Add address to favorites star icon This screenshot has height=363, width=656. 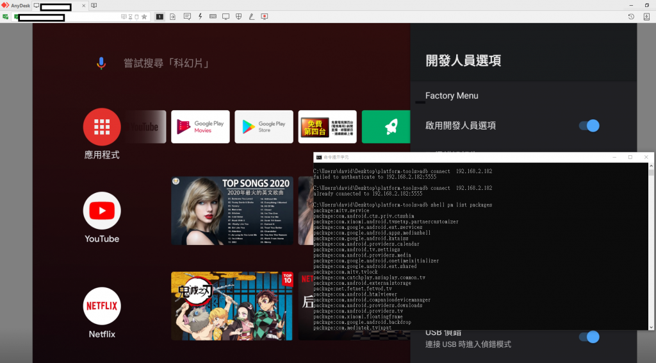[144, 16]
